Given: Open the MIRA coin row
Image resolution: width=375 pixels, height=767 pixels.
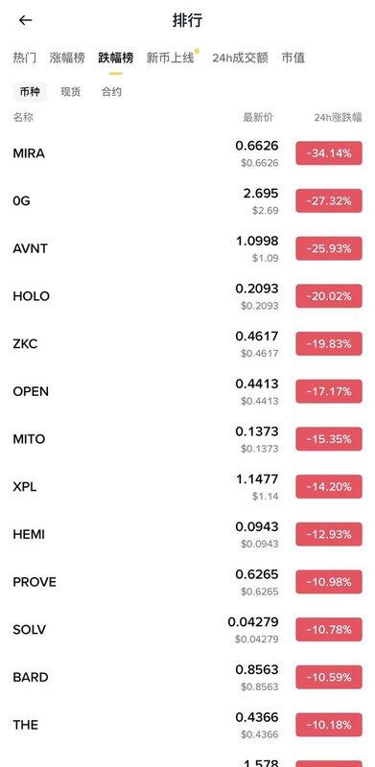Looking at the screenshot, I should click(x=188, y=153).
